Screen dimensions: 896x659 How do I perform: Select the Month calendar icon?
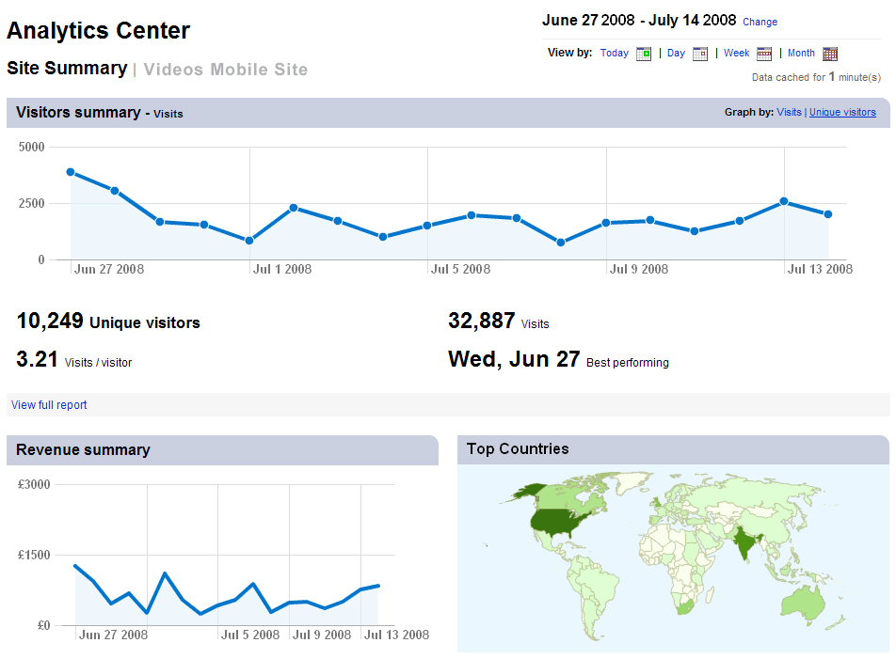click(x=829, y=54)
